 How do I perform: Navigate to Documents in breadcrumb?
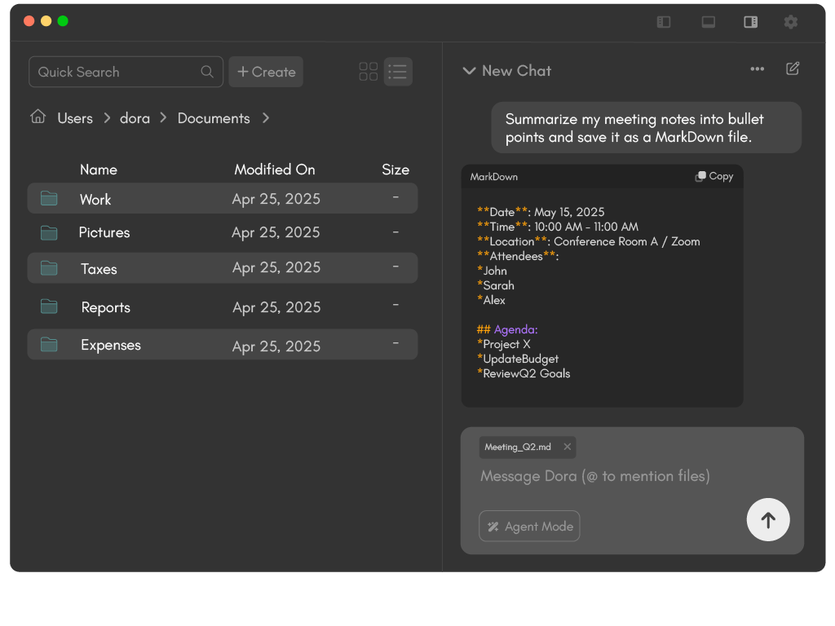coord(214,118)
